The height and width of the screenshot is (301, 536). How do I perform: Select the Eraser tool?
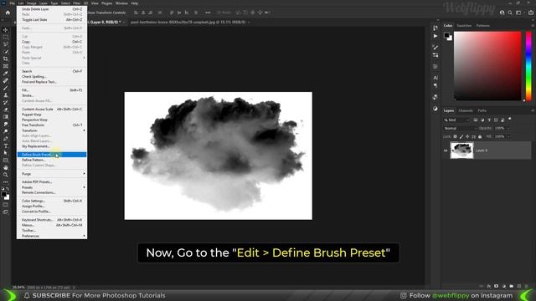click(x=6, y=110)
